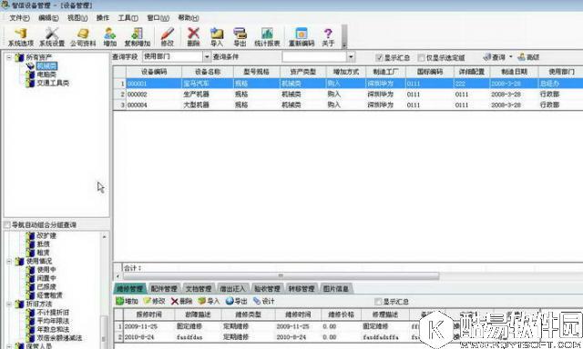Viewport: 583px width, 349px height.
Task: Open the 文件 menu
Action: coord(19,18)
